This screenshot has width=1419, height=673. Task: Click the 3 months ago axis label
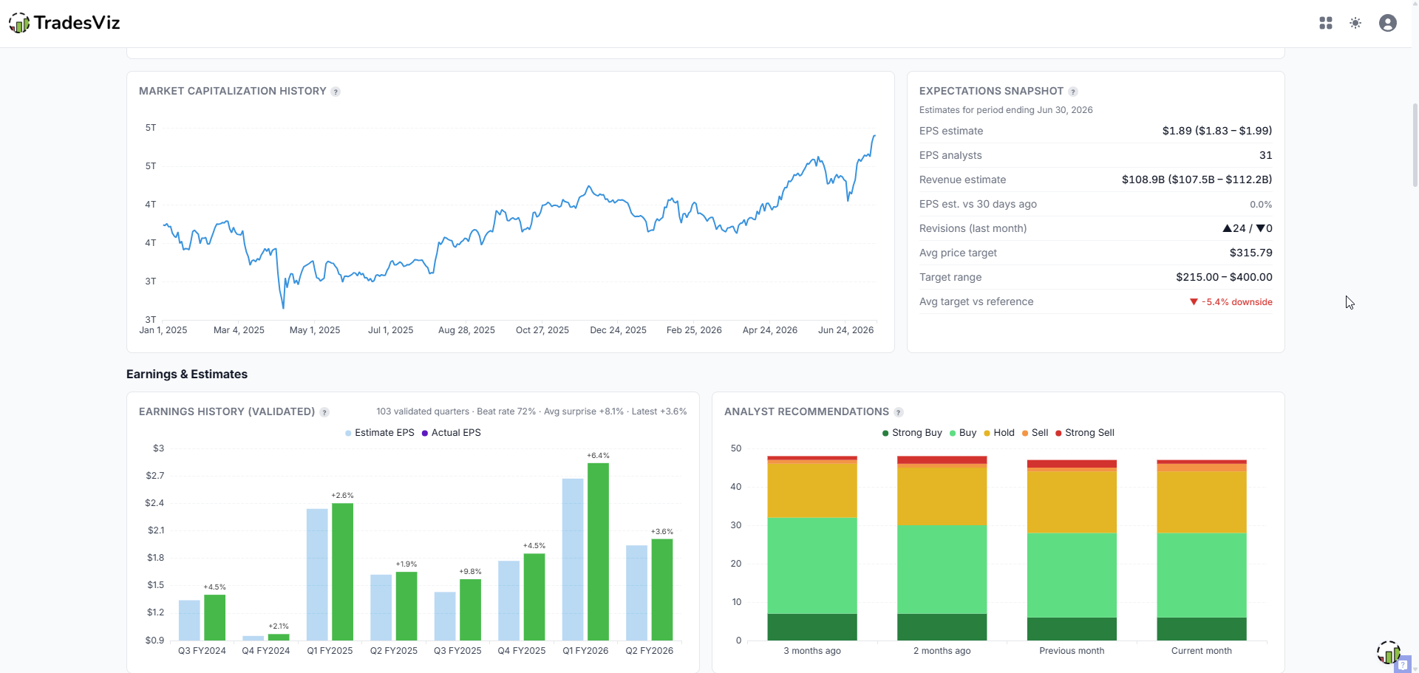tap(812, 651)
